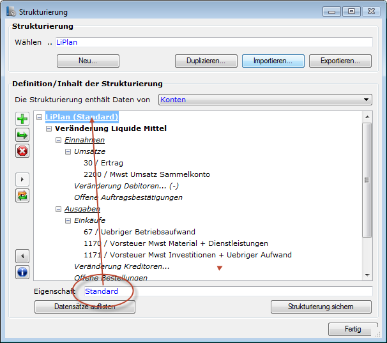387x343 pixels.
Task: Click the blue info icon
Action: (22, 272)
